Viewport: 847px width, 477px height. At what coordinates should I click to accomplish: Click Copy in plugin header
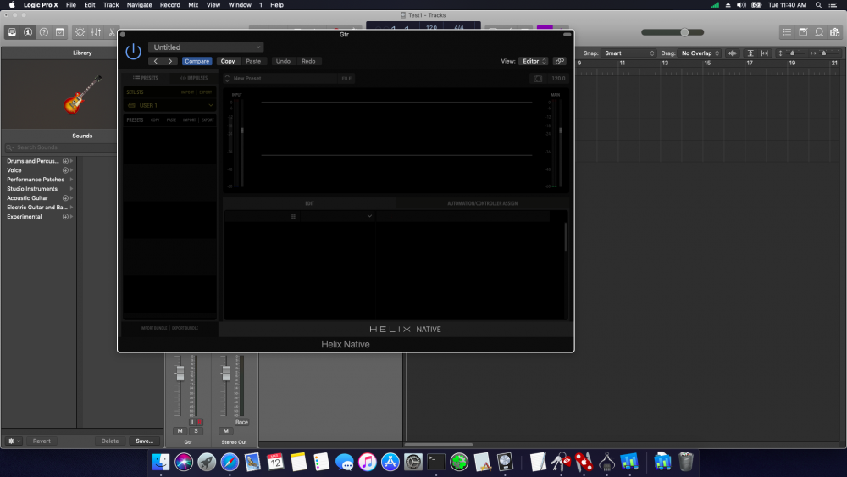click(x=227, y=61)
